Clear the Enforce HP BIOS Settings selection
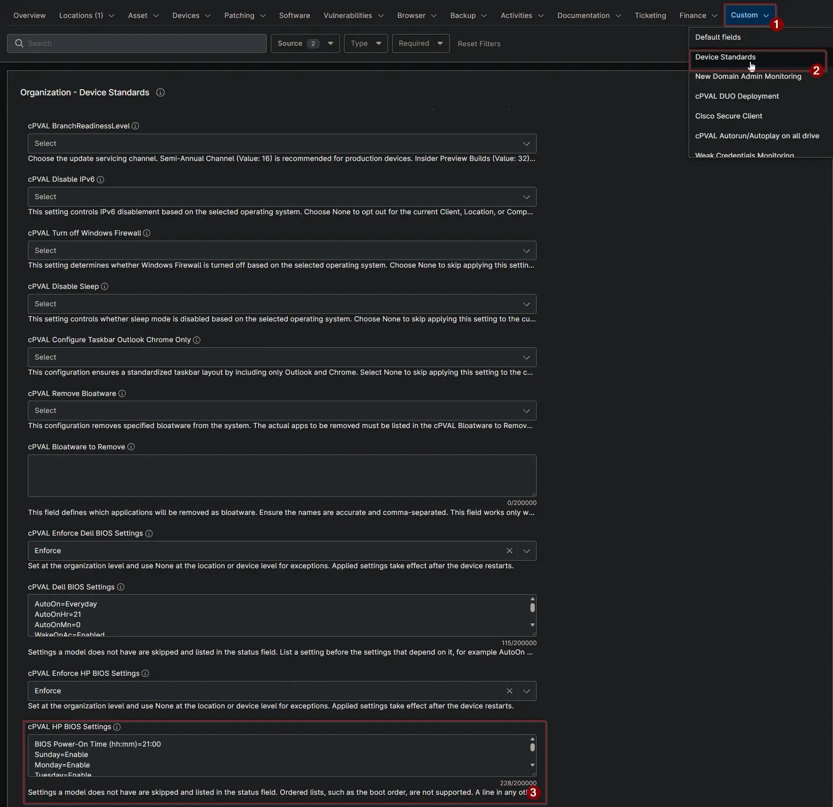The image size is (833, 807). pos(509,691)
